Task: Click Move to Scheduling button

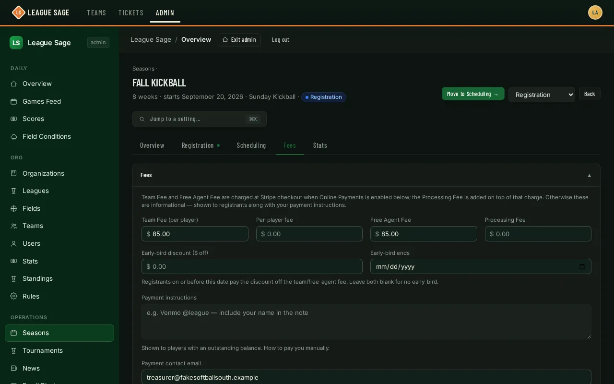Action: pos(473,94)
